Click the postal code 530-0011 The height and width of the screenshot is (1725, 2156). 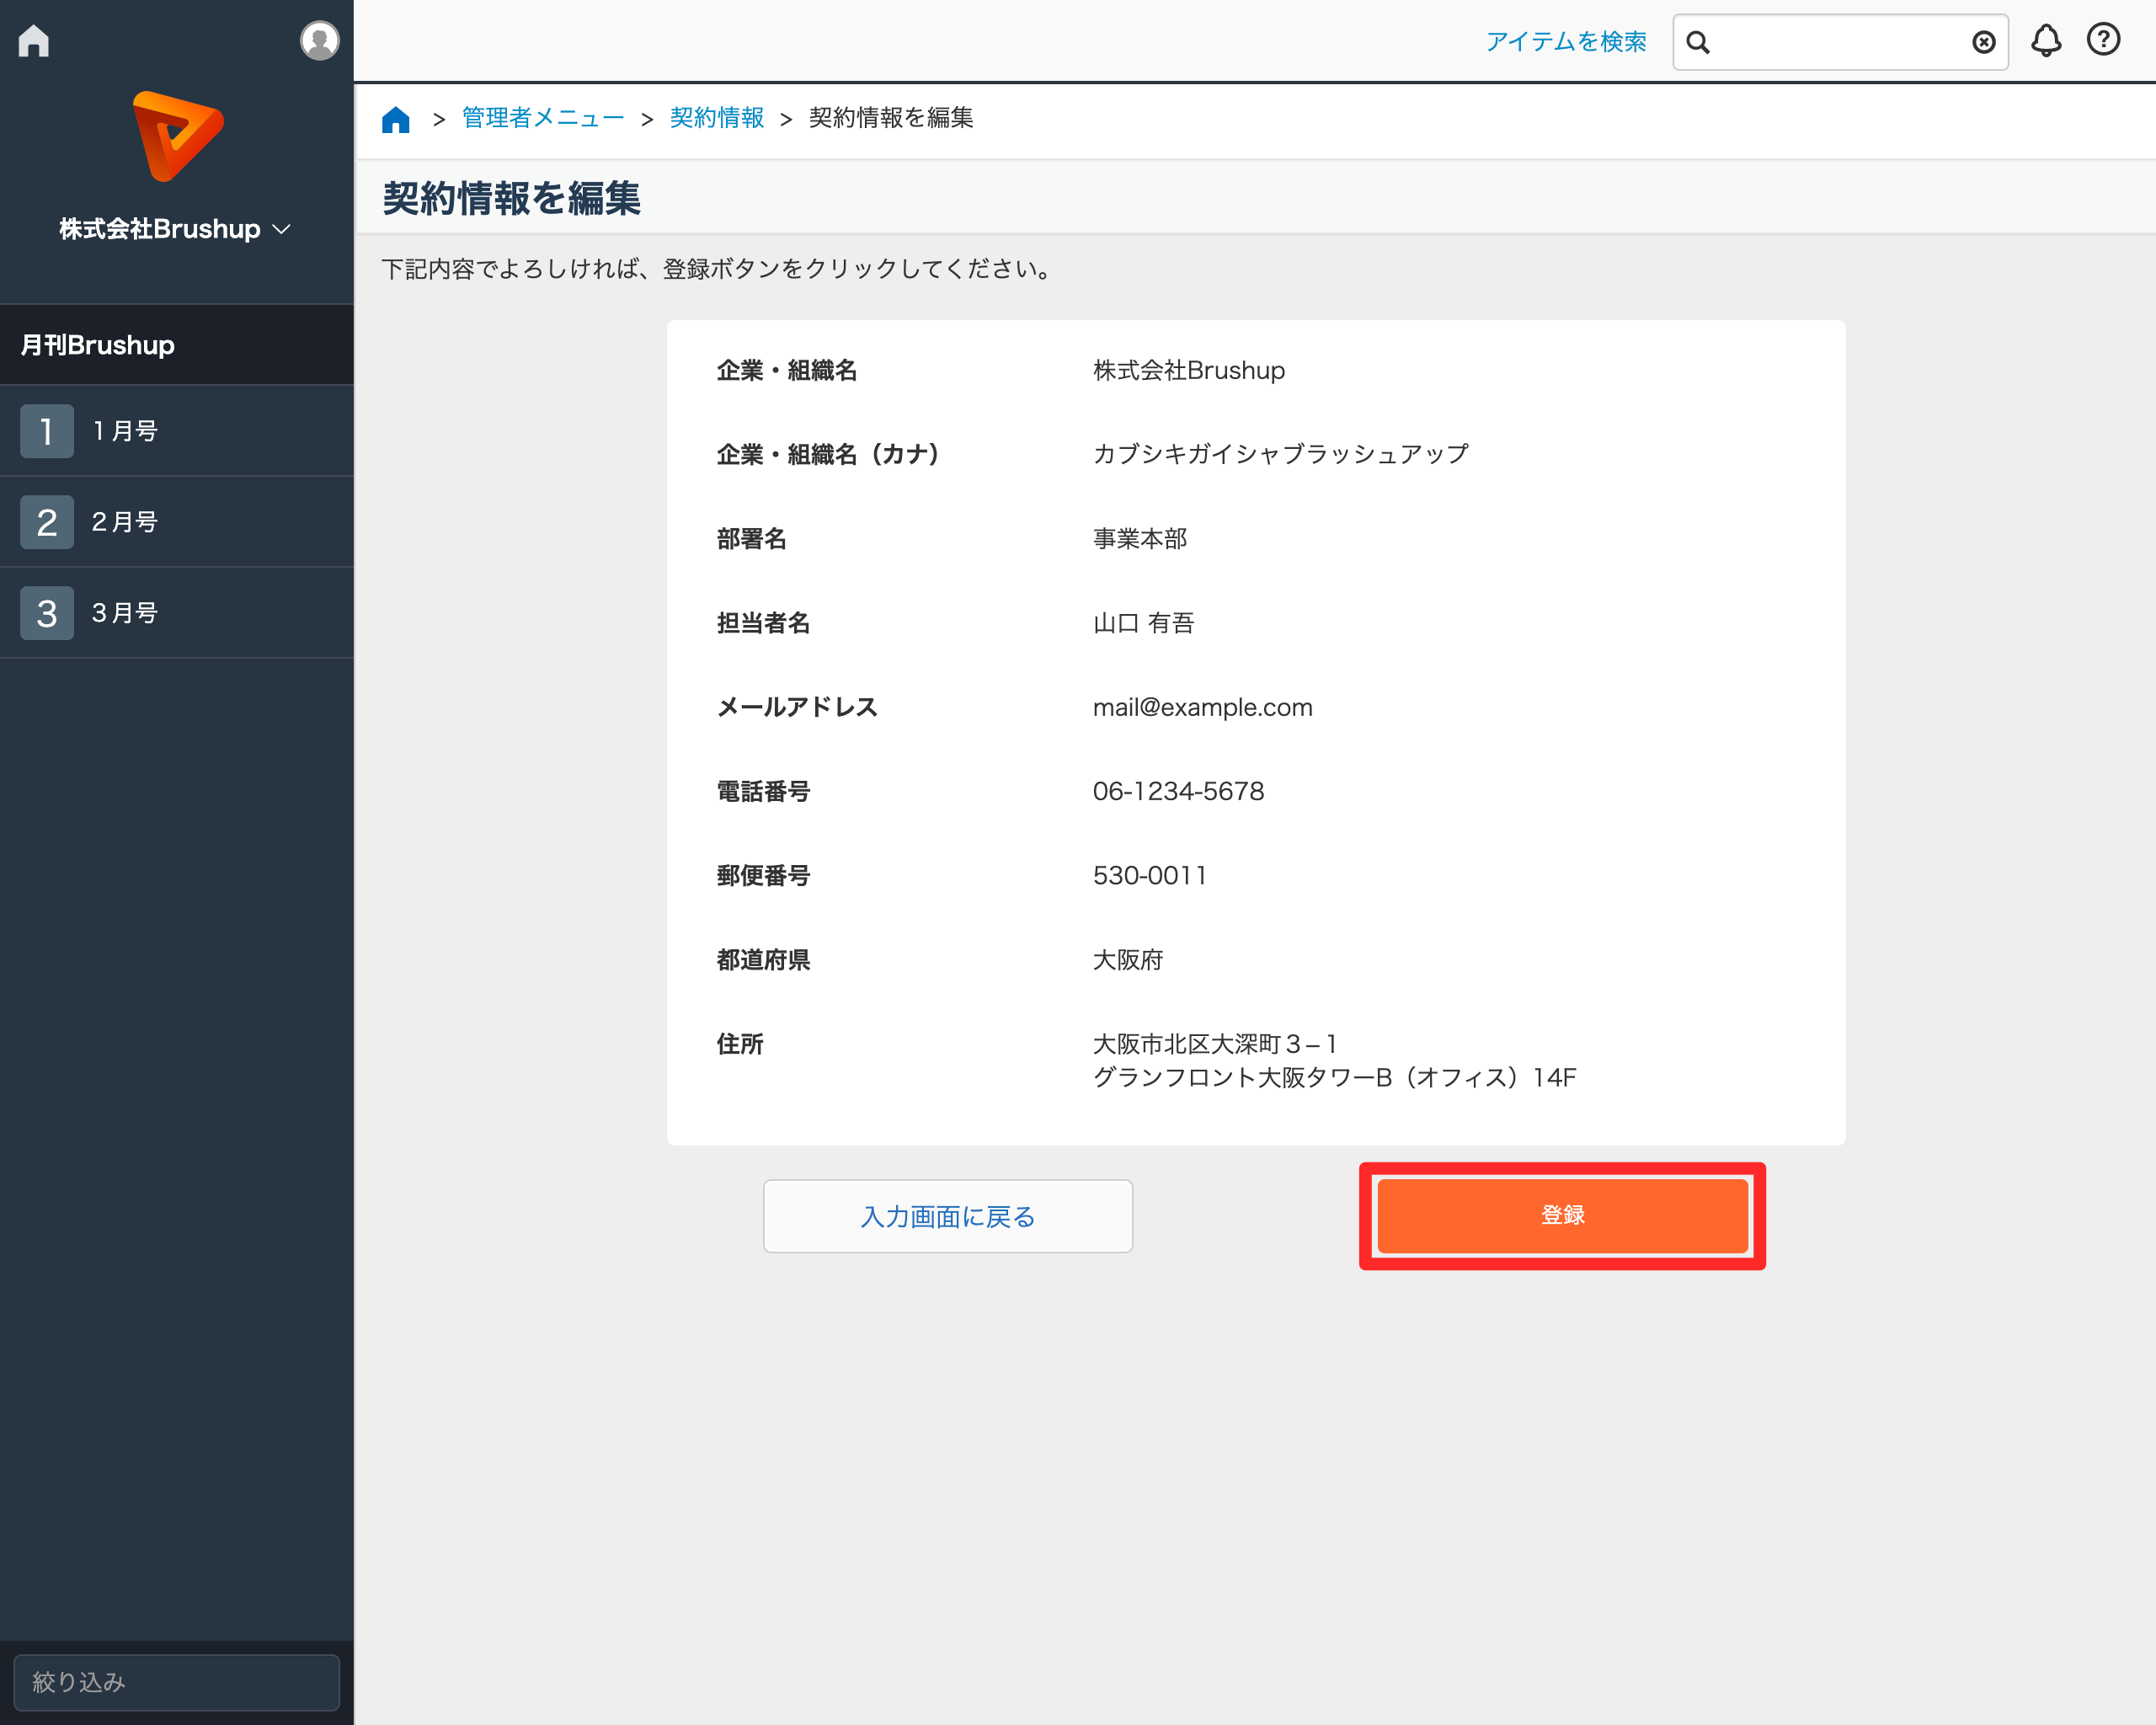point(1150,876)
